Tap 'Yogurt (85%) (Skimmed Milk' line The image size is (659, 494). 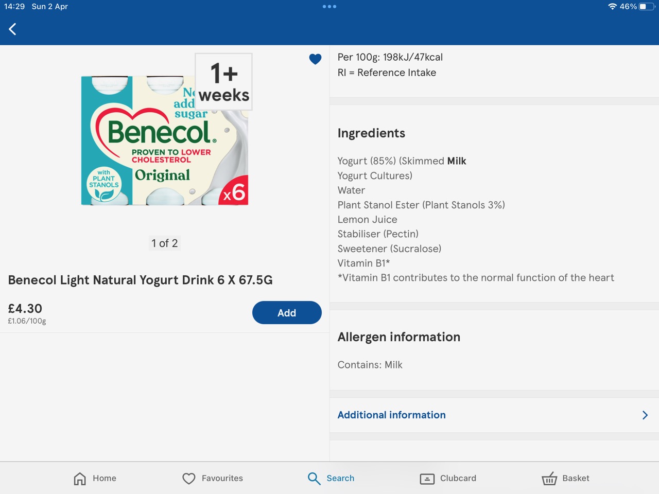[402, 161]
